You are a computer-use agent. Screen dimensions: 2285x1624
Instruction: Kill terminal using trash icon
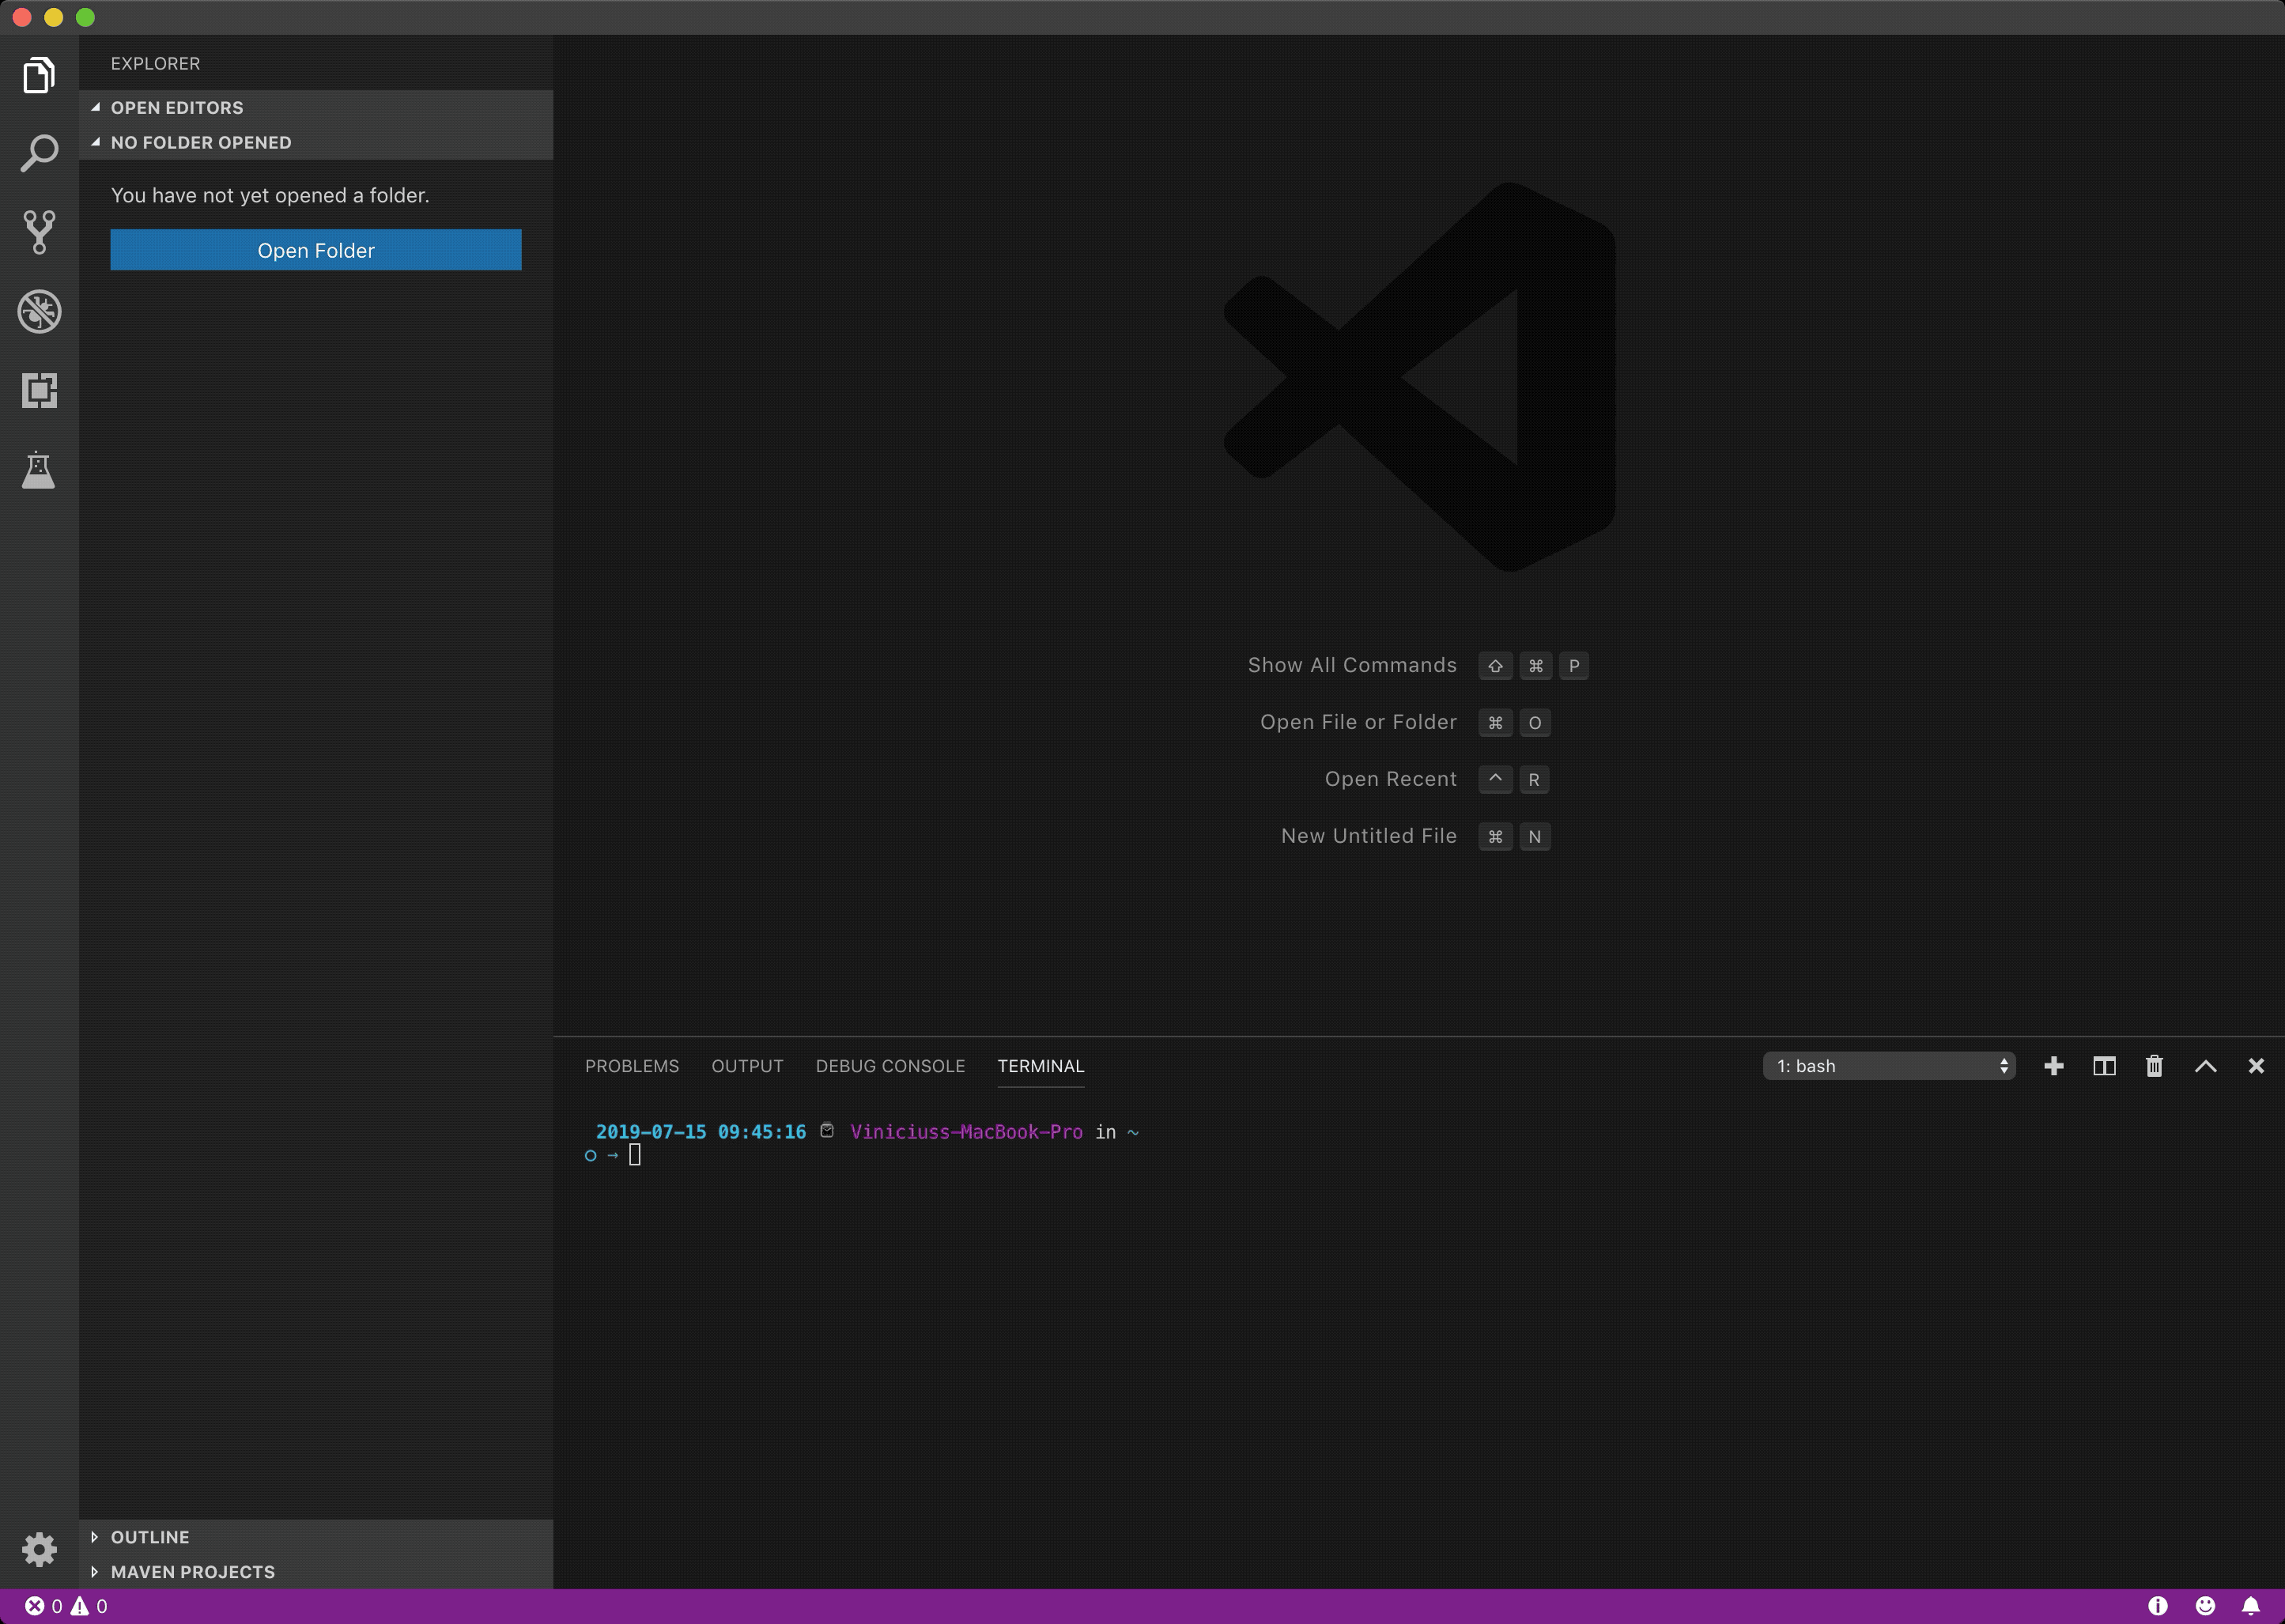2154,1066
